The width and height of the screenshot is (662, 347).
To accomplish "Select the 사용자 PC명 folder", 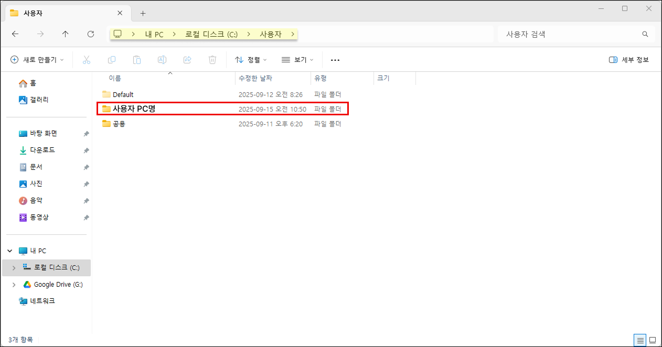I will tap(134, 109).
